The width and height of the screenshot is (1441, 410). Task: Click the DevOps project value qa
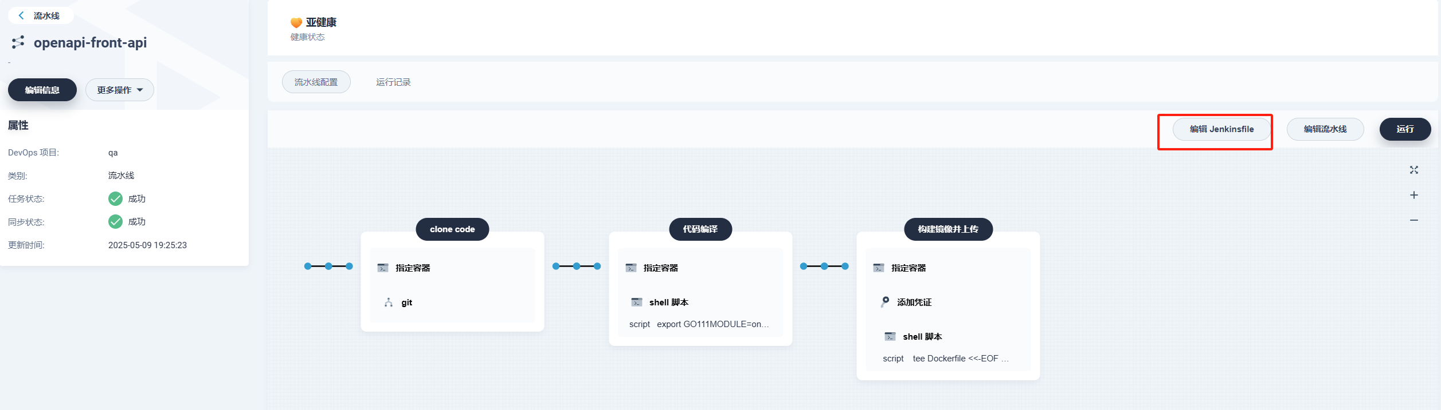[113, 153]
